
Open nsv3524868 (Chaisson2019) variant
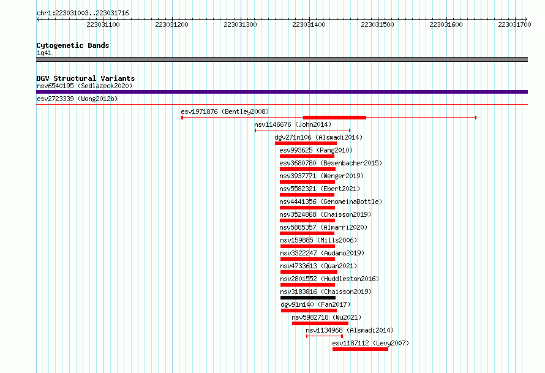pyautogui.click(x=325, y=214)
